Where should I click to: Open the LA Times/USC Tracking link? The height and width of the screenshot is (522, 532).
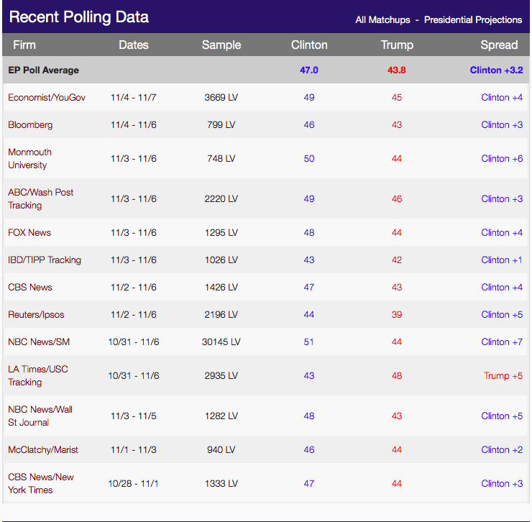click(37, 375)
